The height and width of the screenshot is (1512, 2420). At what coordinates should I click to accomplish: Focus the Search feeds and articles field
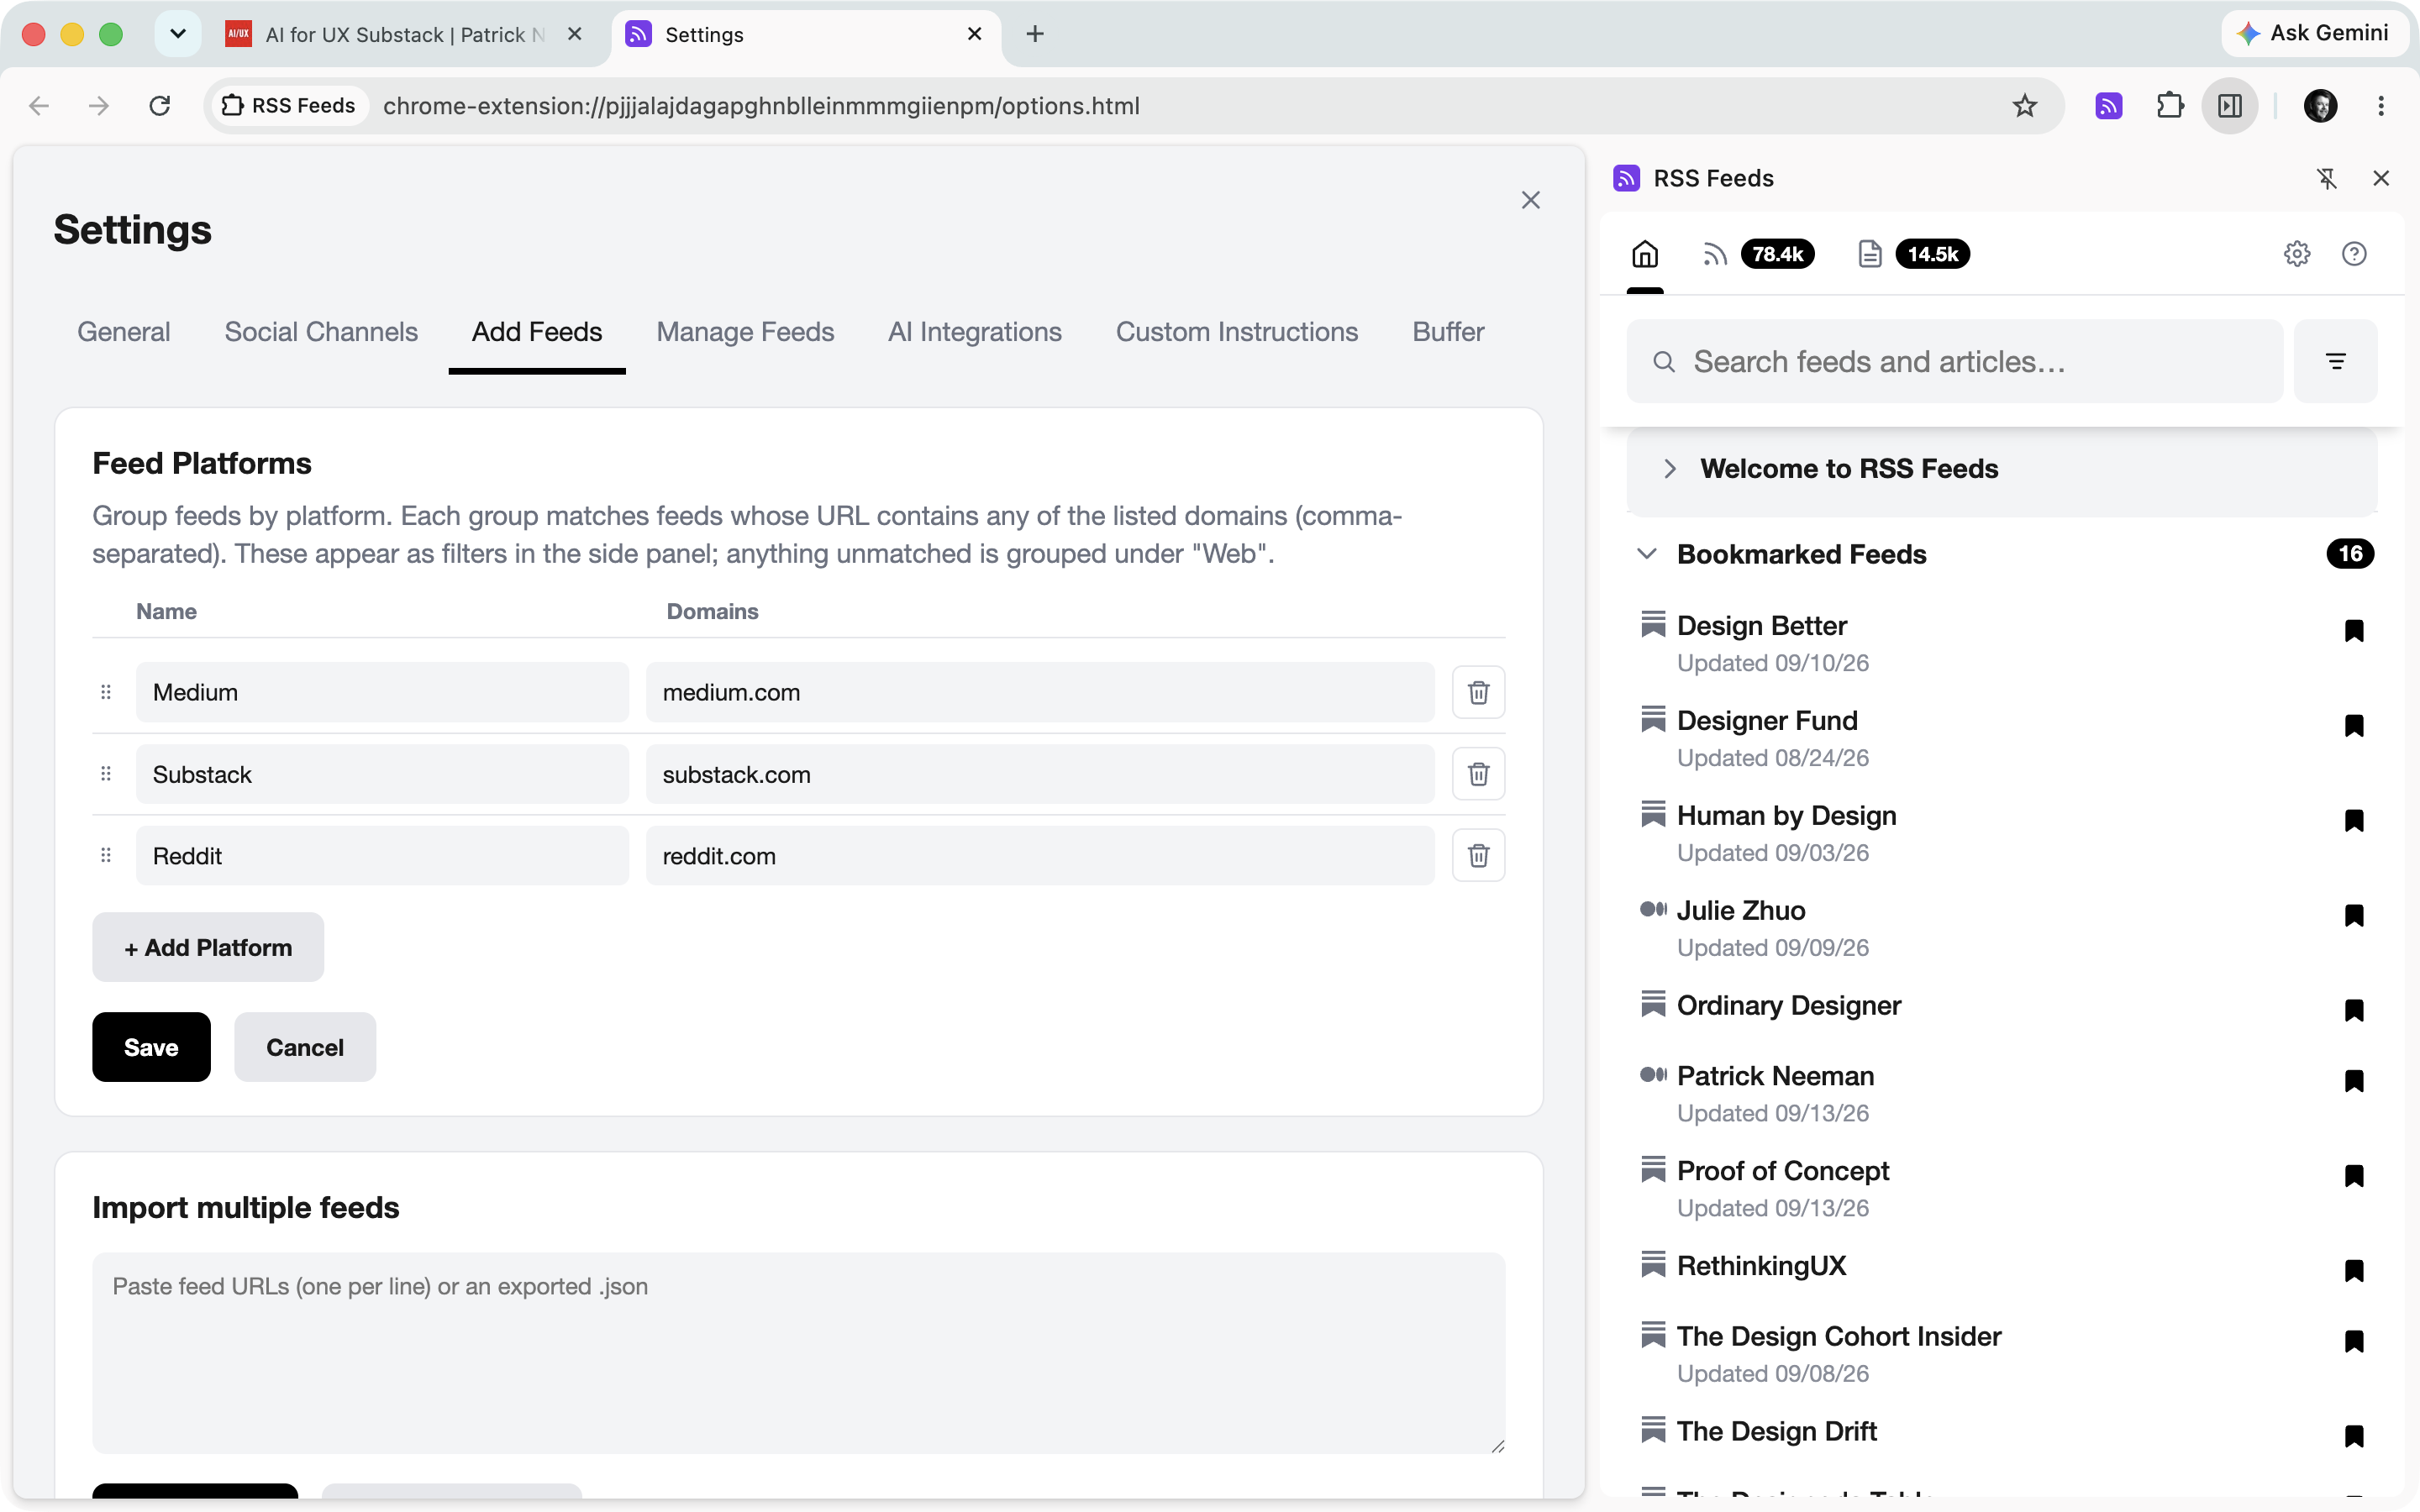tap(1954, 361)
